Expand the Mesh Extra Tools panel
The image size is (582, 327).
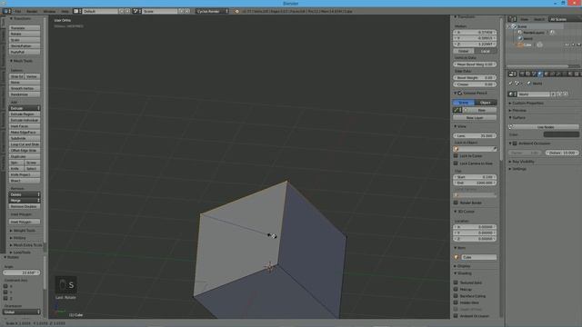pos(26,245)
